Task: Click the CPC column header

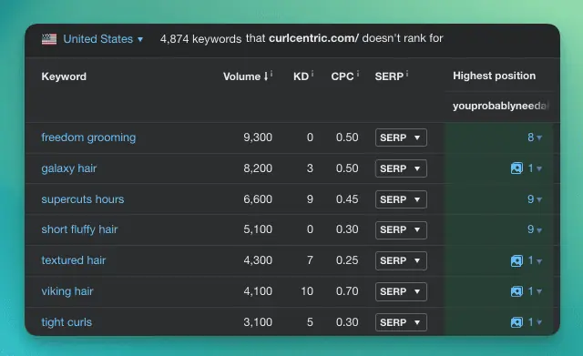Action: (x=343, y=76)
